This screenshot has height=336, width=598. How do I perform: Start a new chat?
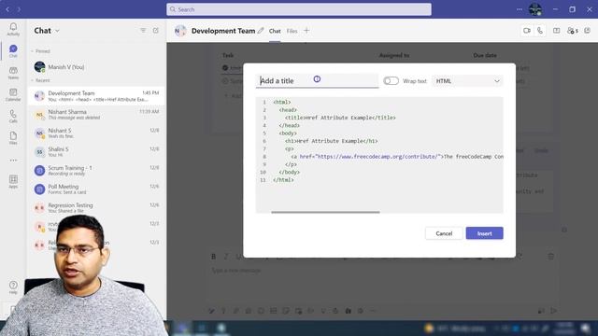point(156,31)
